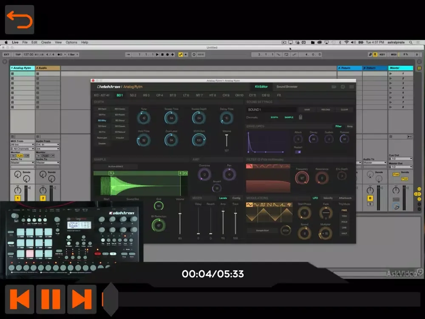Select the random LFO waveform icon
This screenshot has height=319, width=425.
[x=289, y=205]
